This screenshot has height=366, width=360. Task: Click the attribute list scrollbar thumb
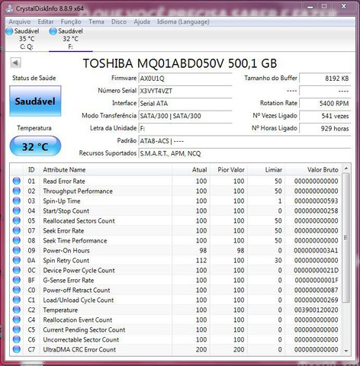(x=346, y=238)
